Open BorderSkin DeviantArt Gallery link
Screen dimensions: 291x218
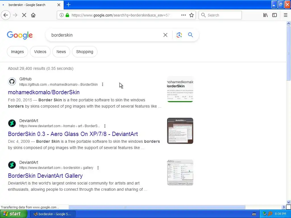tap(45, 176)
